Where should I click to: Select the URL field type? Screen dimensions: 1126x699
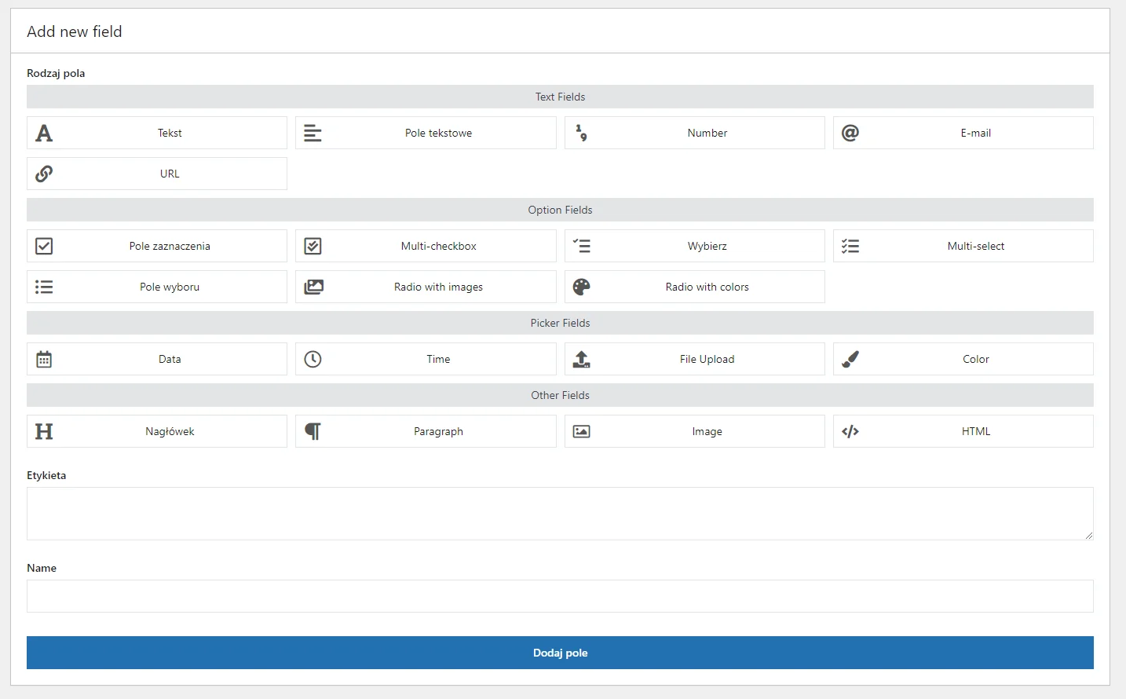point(157,174)
